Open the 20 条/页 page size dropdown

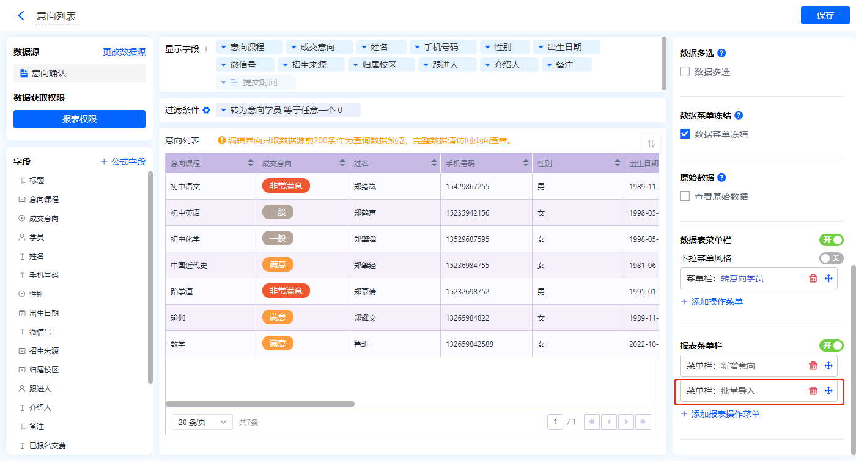pyautogui.click(x=202, y=422)
